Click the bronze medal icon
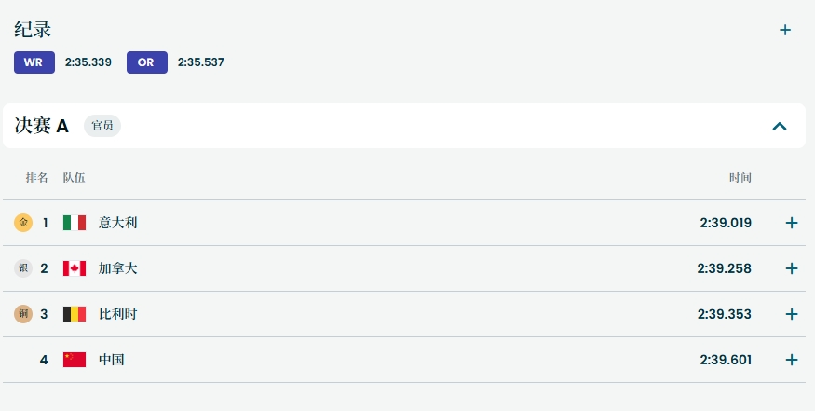This screenshot has height=411, width=815. (x=23, y=314)
